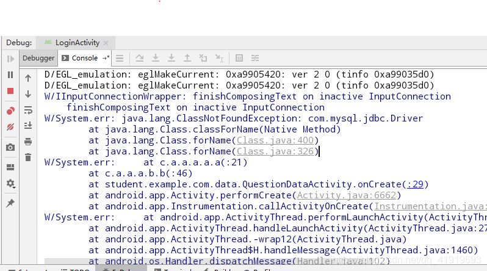This screenshot has width=487, height=271.
Task: Click the c.a.a.a.b.b(:46) stack line
Action: click(x=140, y=173)
